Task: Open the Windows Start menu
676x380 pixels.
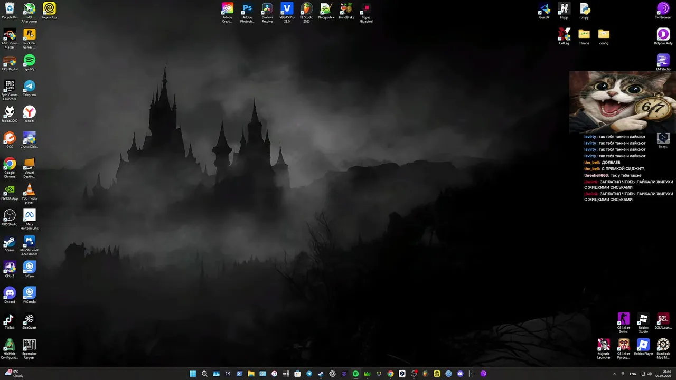Action: (193, 374)
